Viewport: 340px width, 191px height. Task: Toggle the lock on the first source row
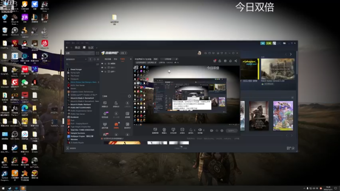coord(105,64)
